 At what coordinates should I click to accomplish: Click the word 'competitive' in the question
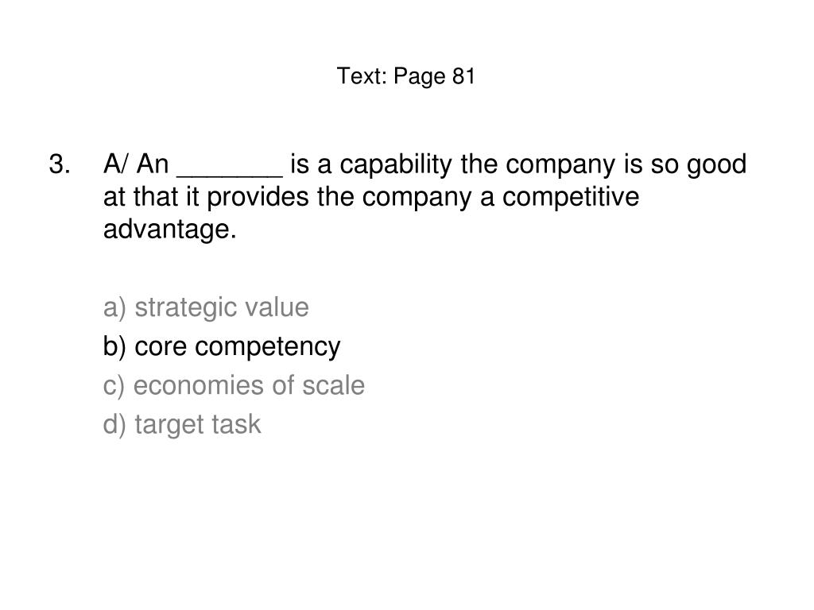click(571, 197)
